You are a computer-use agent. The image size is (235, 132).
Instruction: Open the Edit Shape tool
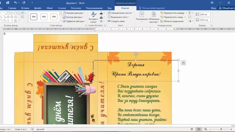pos(23,13)
